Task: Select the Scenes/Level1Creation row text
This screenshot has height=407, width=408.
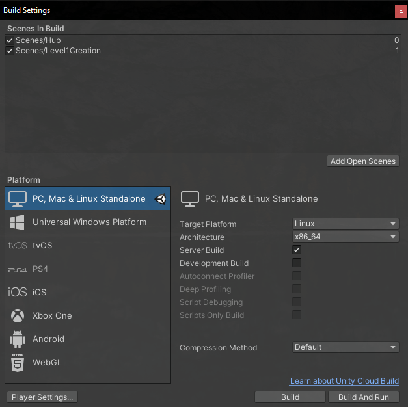Action: 59,51
